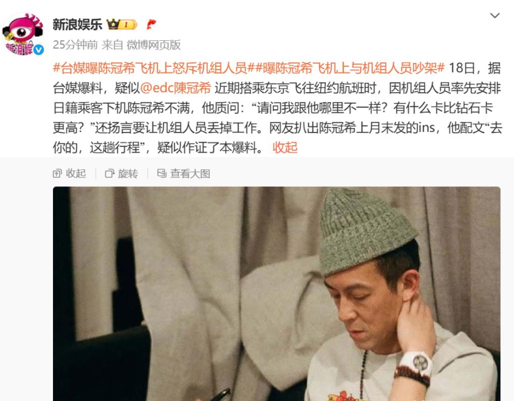Expand the post options chevron menu
Viewport: 514px width, 401px height.
tap(495, 16)
